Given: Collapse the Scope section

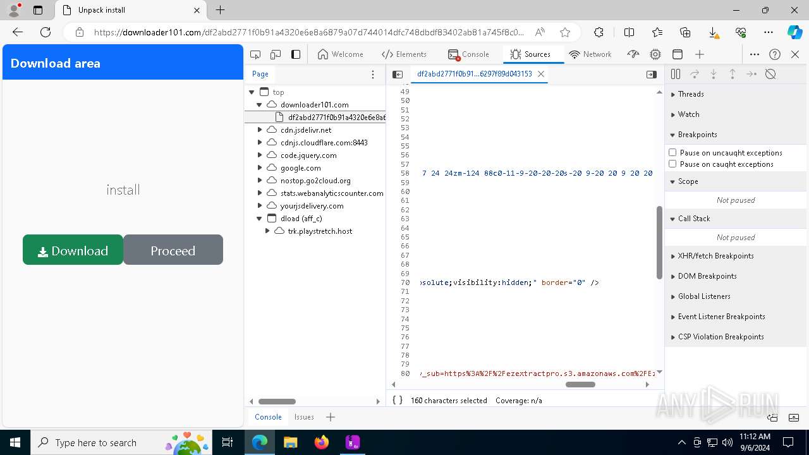Looking at the screenshot, I should point(736,181).
